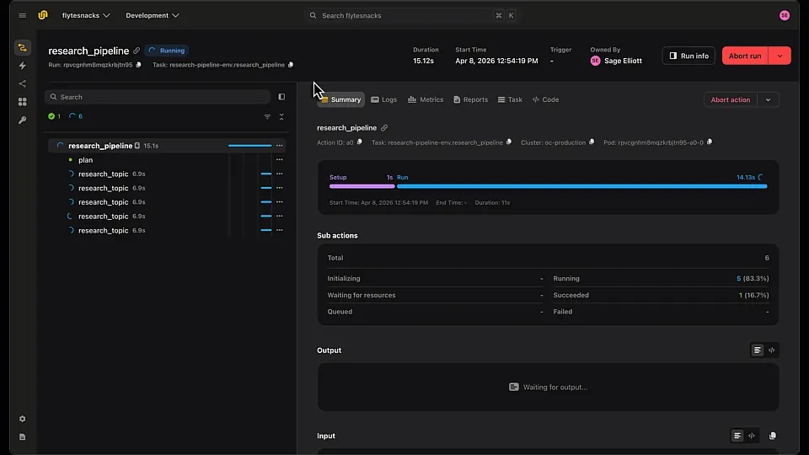Open more options for plan row
The height and width of the screenshot is (455, 809).
[x=279, y=160]
